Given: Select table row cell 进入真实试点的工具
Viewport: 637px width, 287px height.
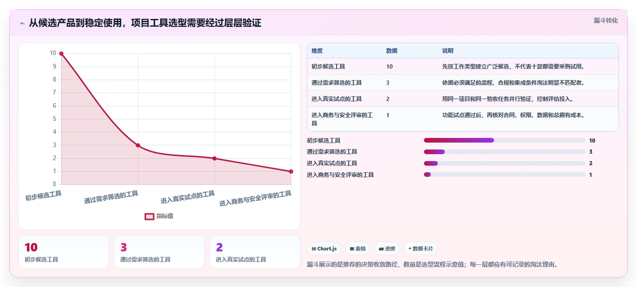Looking at the screenshot, I should [337, 99].
